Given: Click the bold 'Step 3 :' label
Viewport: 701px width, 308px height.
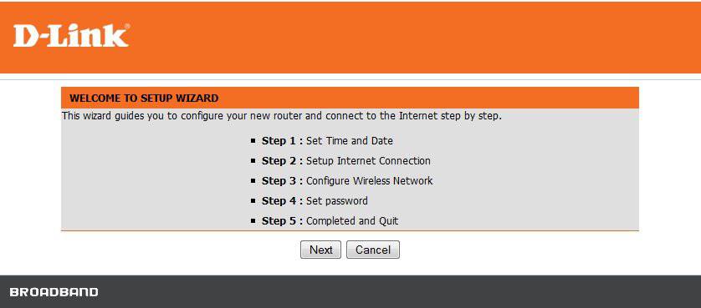Looking at the screenshot, I should pyautogui.click(x=282, y=181).
